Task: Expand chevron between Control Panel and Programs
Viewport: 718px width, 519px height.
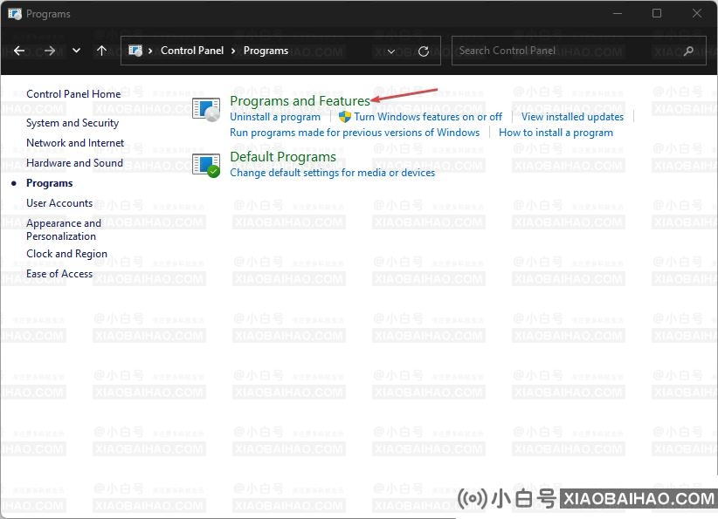Action: [x=233, y=51]
